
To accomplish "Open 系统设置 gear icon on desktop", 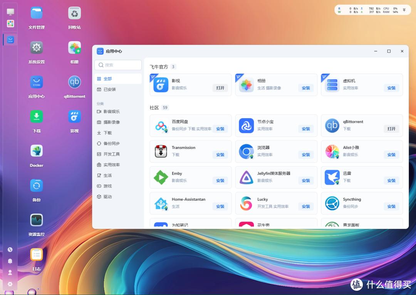I will coord(36,48).
